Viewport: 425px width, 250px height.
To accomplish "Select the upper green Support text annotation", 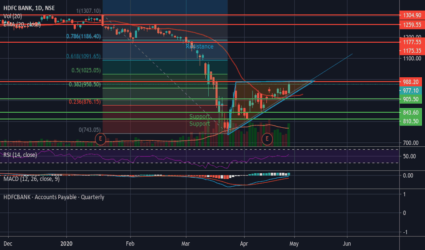I will coord(199,116).
